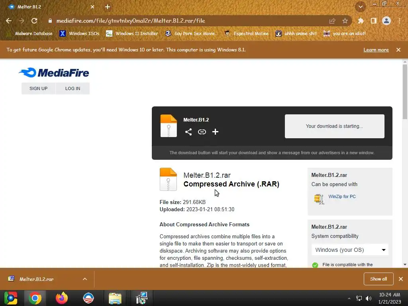This screenshot has height=306, width=408.
Task: Open the Malware Database bookmark
Action: 30,33
